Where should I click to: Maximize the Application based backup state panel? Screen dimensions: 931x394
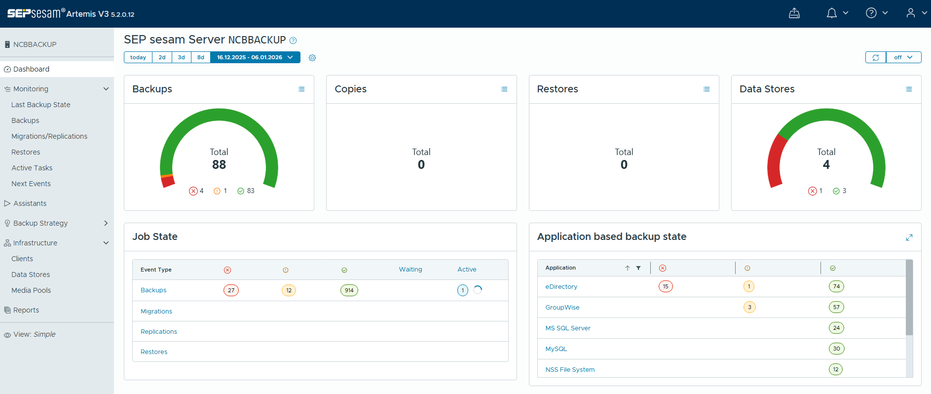(909, 237)
